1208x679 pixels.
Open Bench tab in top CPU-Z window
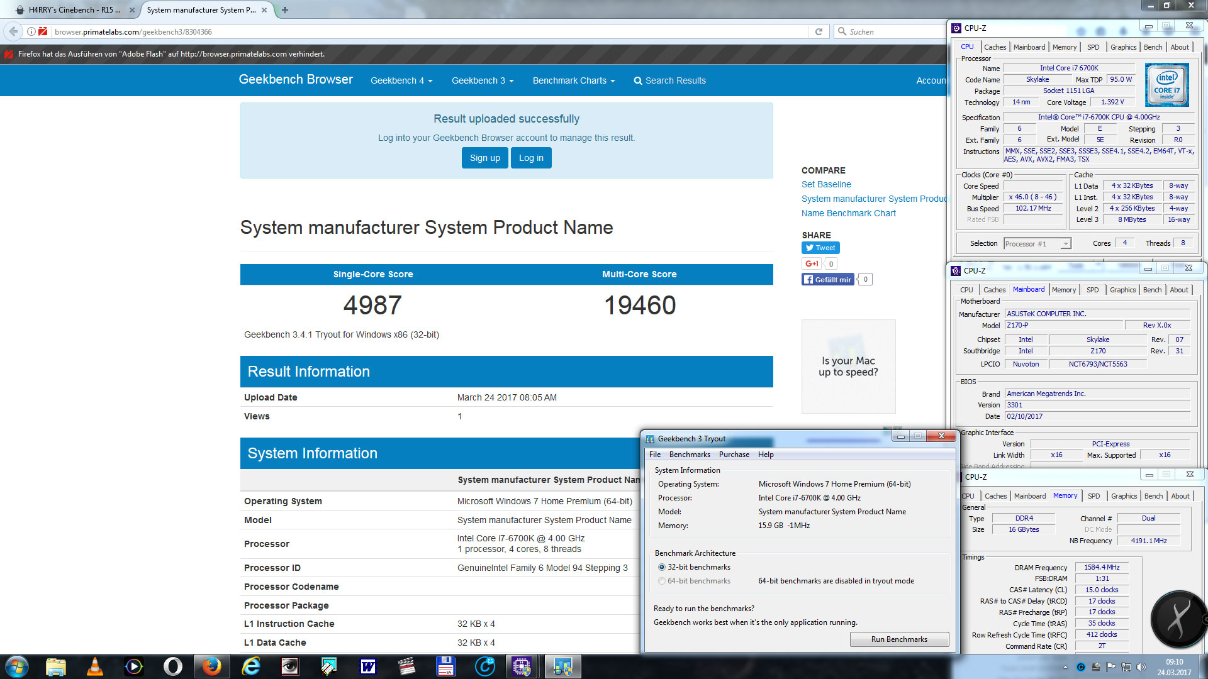pos(1153,47)
